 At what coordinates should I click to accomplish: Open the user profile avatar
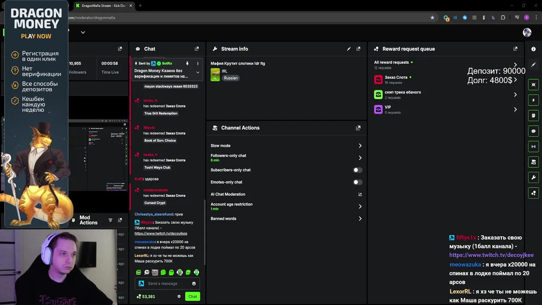coord(527,33)
